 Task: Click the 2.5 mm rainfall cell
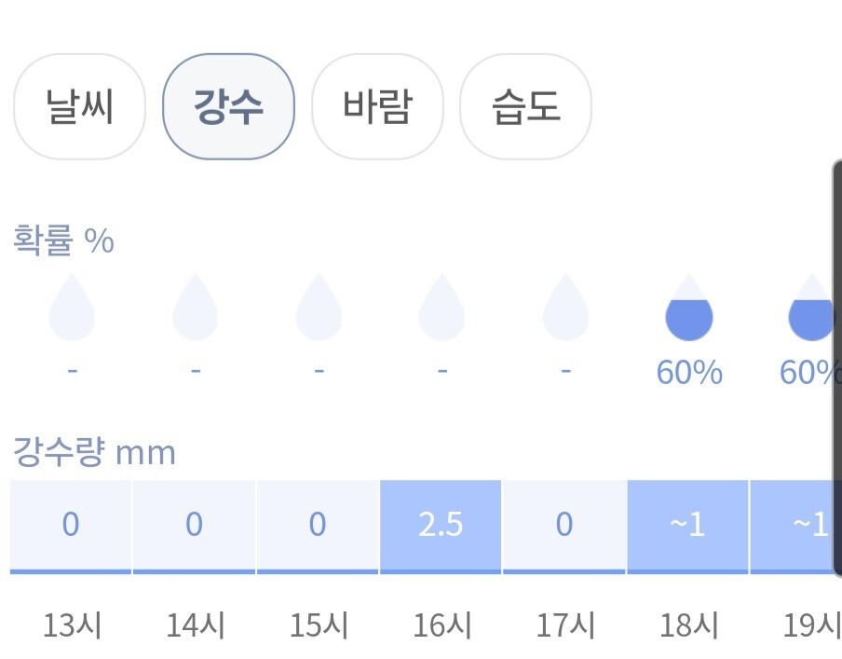point(441,525)
